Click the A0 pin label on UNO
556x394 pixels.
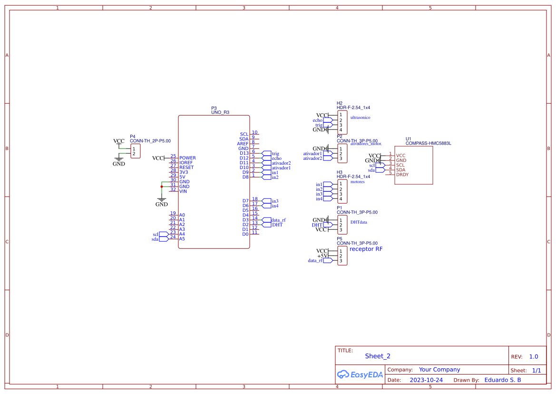coord(182,215)
